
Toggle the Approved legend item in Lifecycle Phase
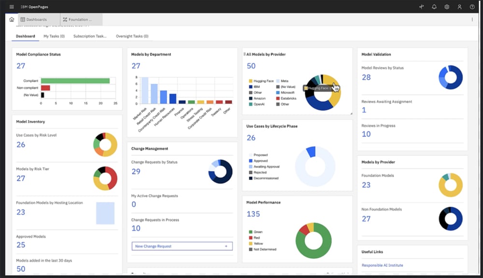[x=251, y=161]
